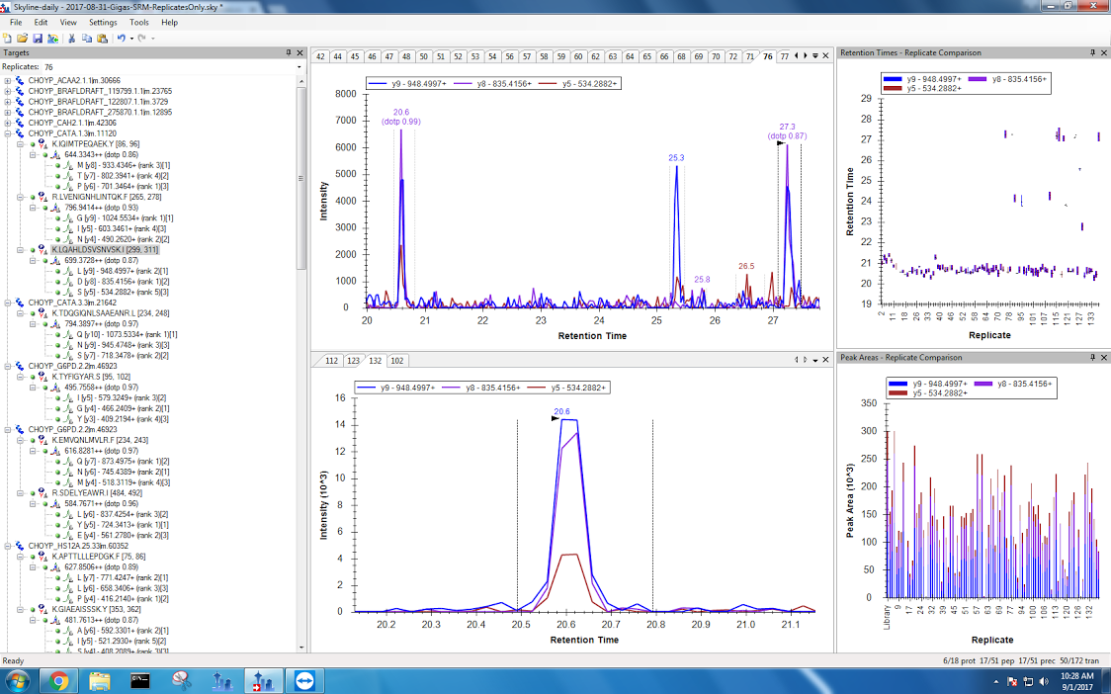This screenshot has height=694, width=1111.
Task: Switch to replicate tab 68
Action: click(x=681, y=56)
